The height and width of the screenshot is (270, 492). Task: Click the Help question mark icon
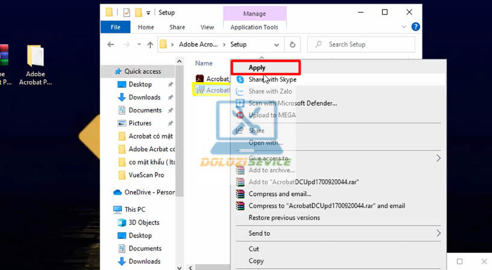tap(415, 27)
